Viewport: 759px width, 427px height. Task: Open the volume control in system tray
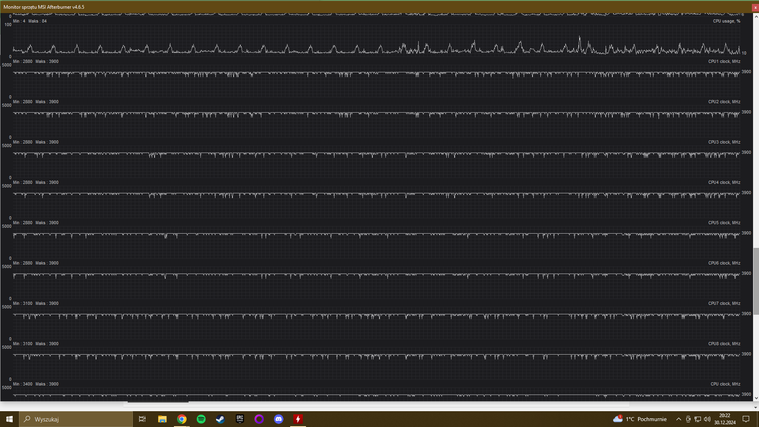(x=707, y=419)
